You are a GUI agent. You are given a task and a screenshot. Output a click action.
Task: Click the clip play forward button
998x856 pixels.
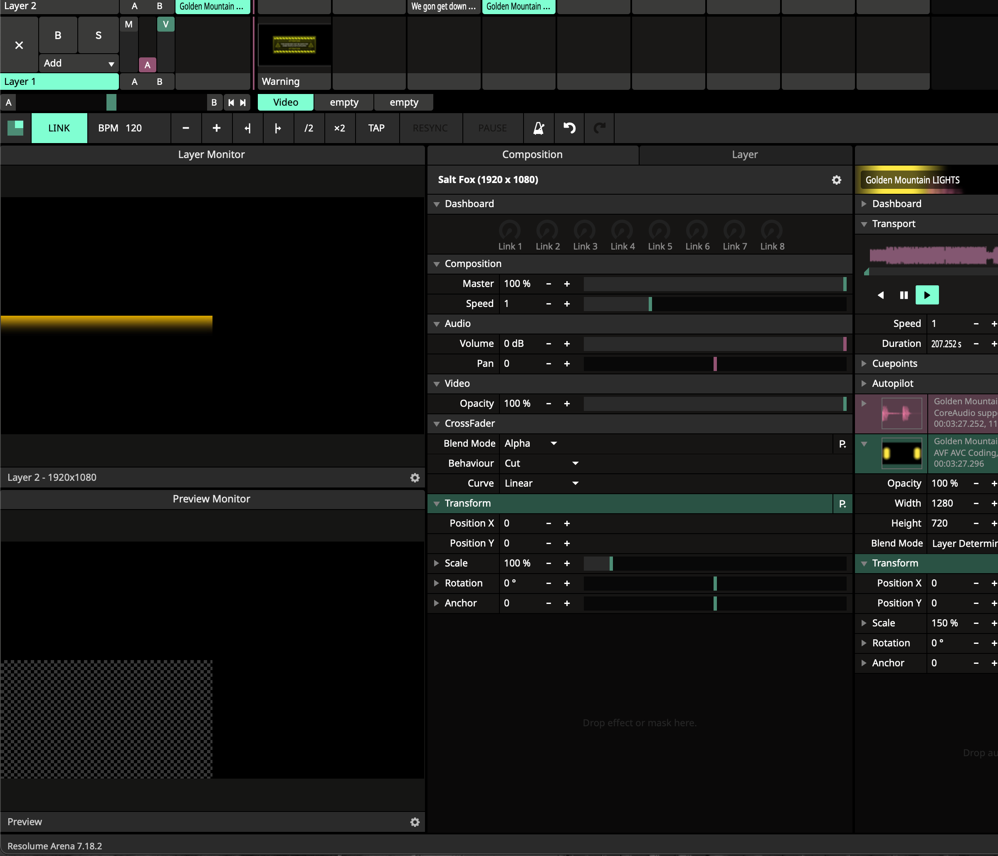[927, 295]
